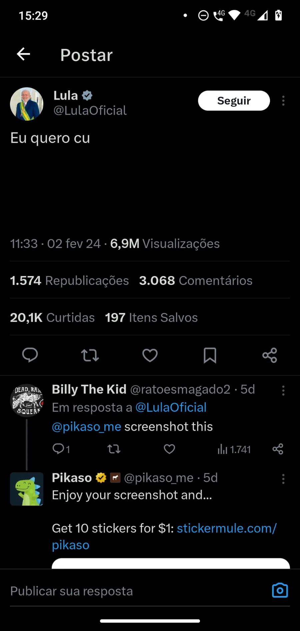The image size is (300, 631).
Task: View analytics on Billy The Kid's reply
Action: pyautogui.click(x=234, y=449)
